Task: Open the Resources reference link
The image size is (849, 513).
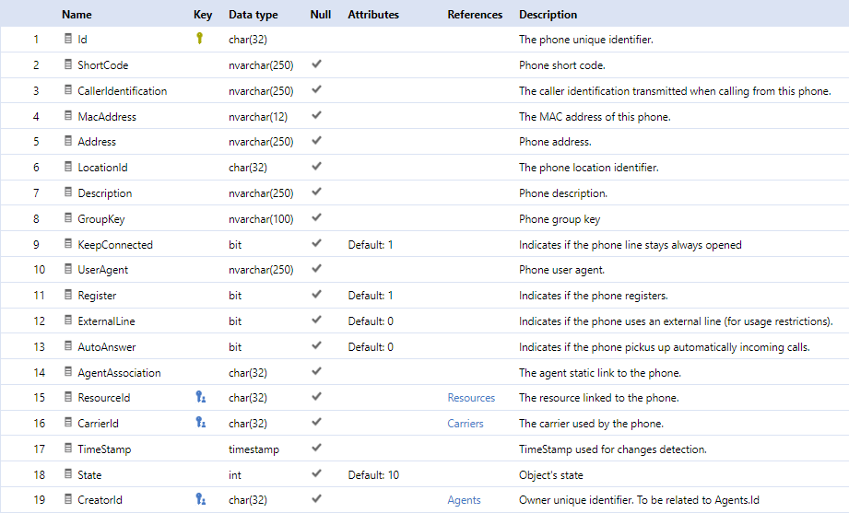Action: 471,398
